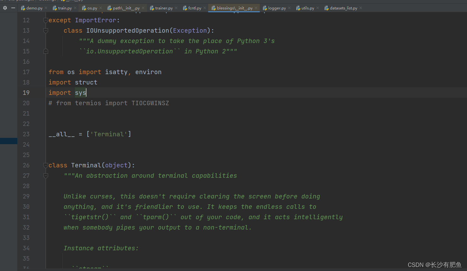Collapse the IOUnsupportedOperation class at line 13
The height and width of the screenshot is (271, 467).
(46, 31)
